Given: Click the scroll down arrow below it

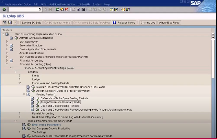Looking at the screenshot, I should [x=213, y=38].
